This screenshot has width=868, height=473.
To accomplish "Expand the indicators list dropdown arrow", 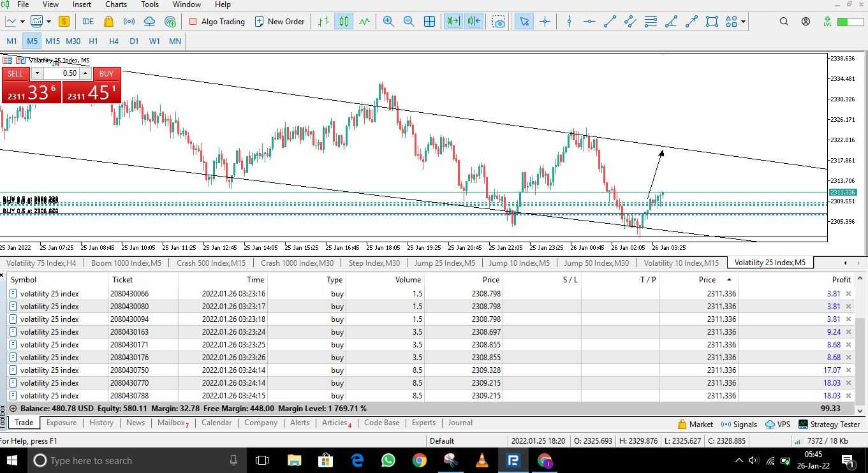I will tap(48, 21).
